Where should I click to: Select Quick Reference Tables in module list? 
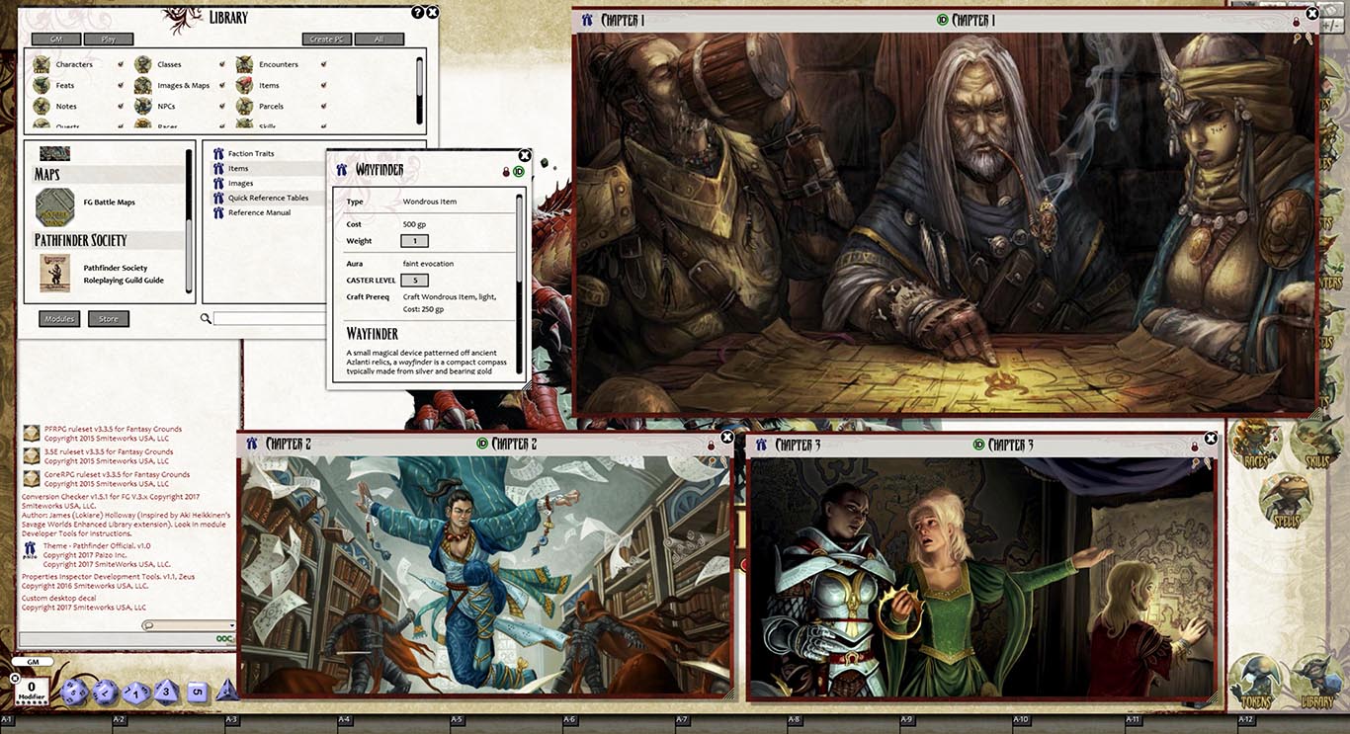click(x=268, y=198)
